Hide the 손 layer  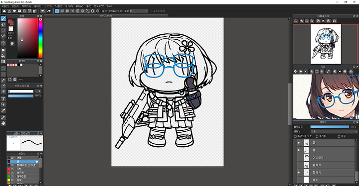(299, 150)
